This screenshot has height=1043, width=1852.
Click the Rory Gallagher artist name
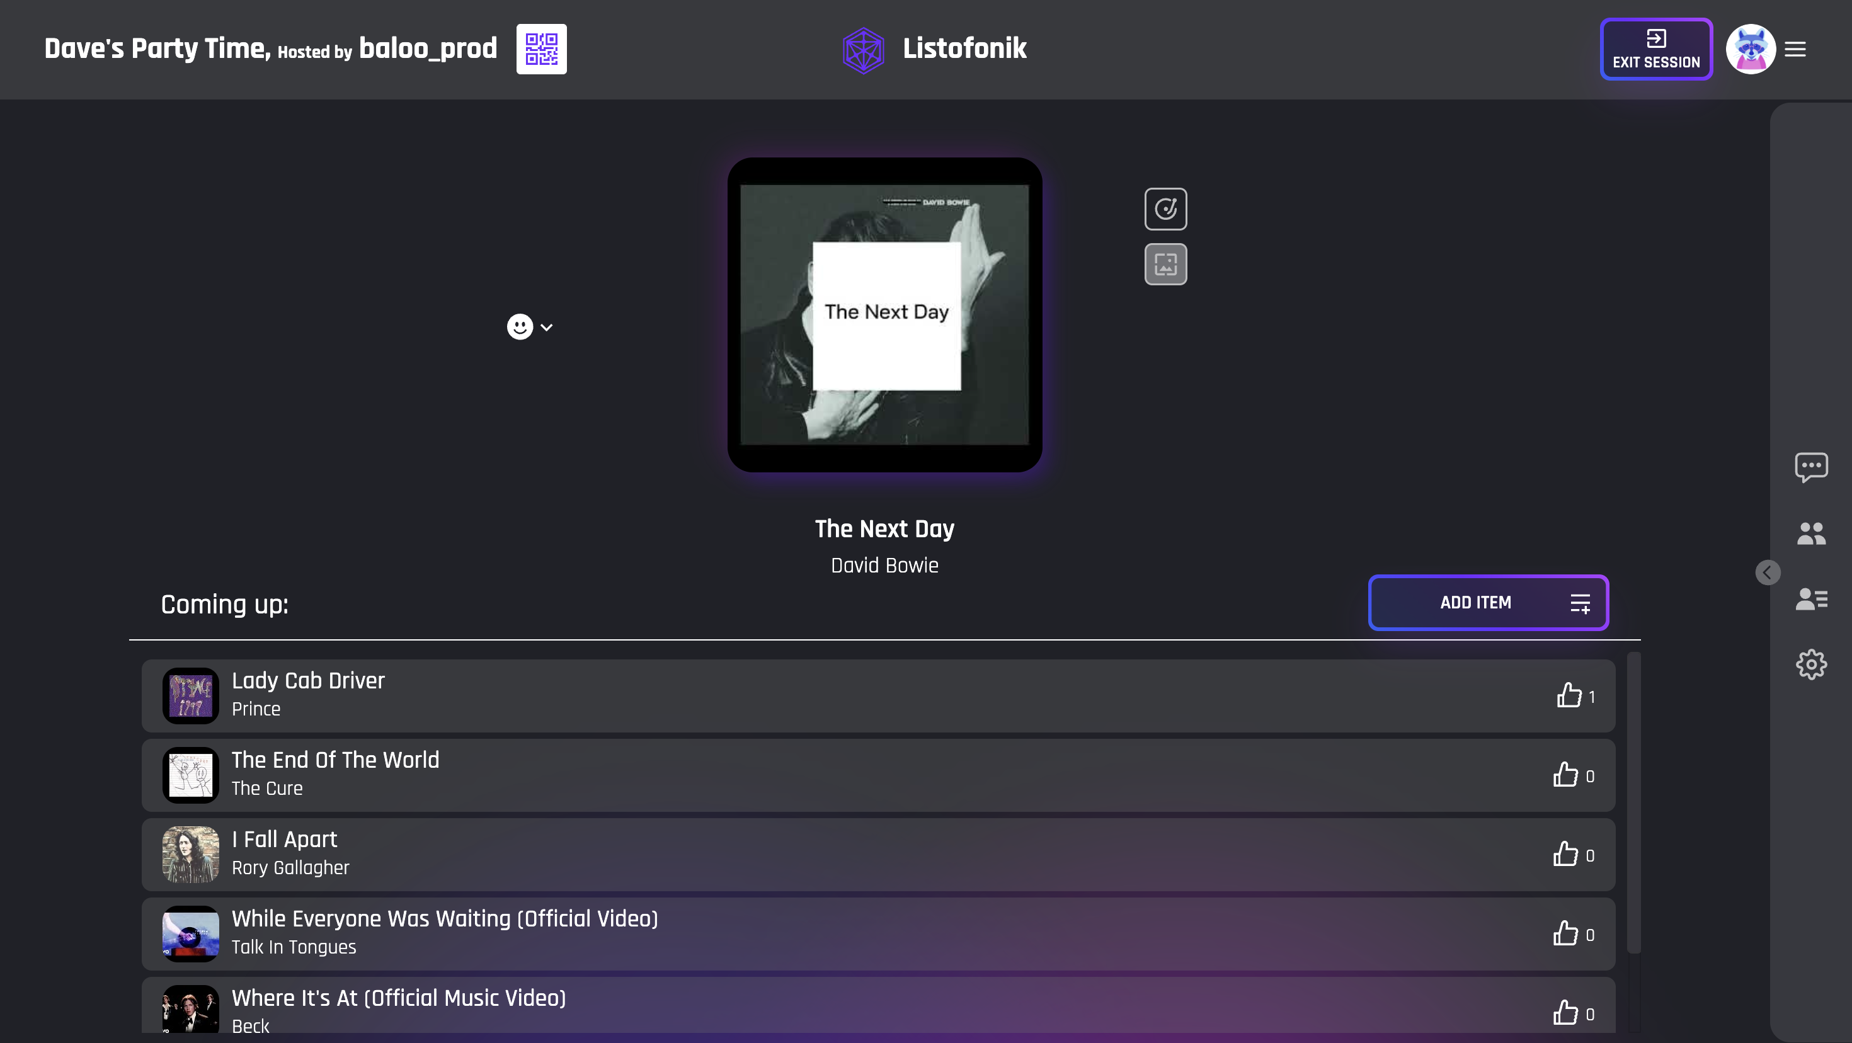click(290, 868)
